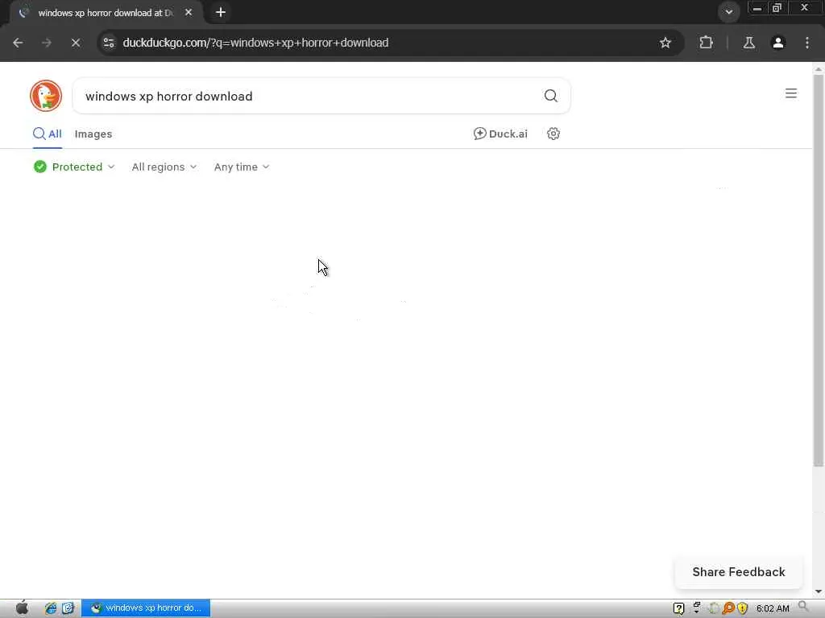This screenshot has width=825, height=618.
Task: Click the network tray icon
Action: click(x=696, y=608)
